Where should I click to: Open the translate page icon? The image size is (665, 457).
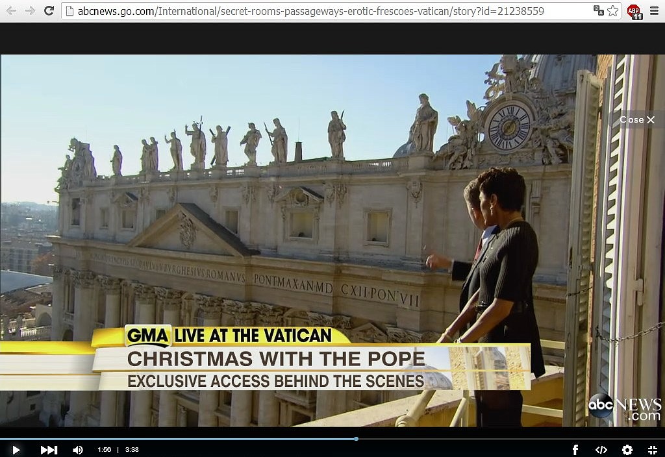(599, 10)
